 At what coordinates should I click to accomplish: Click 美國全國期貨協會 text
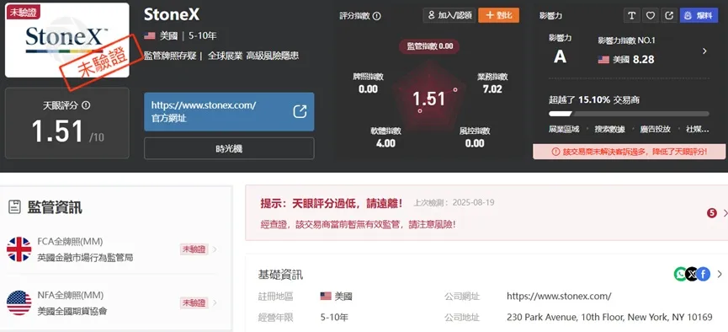[72, 311]
